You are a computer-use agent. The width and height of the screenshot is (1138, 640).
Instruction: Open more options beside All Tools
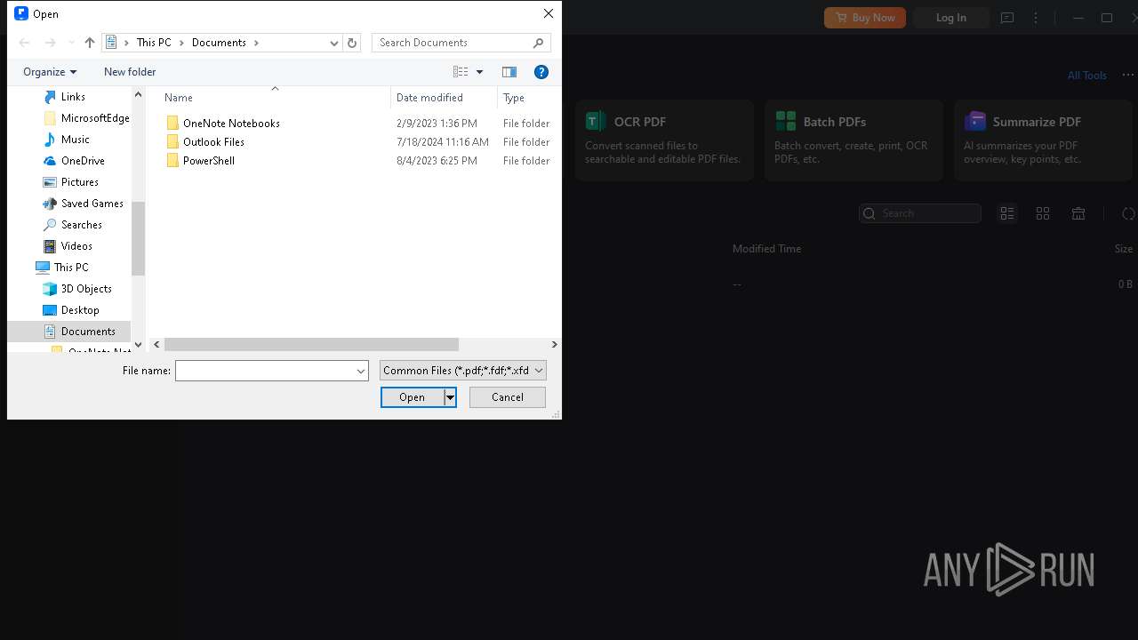click(1127, 76)
